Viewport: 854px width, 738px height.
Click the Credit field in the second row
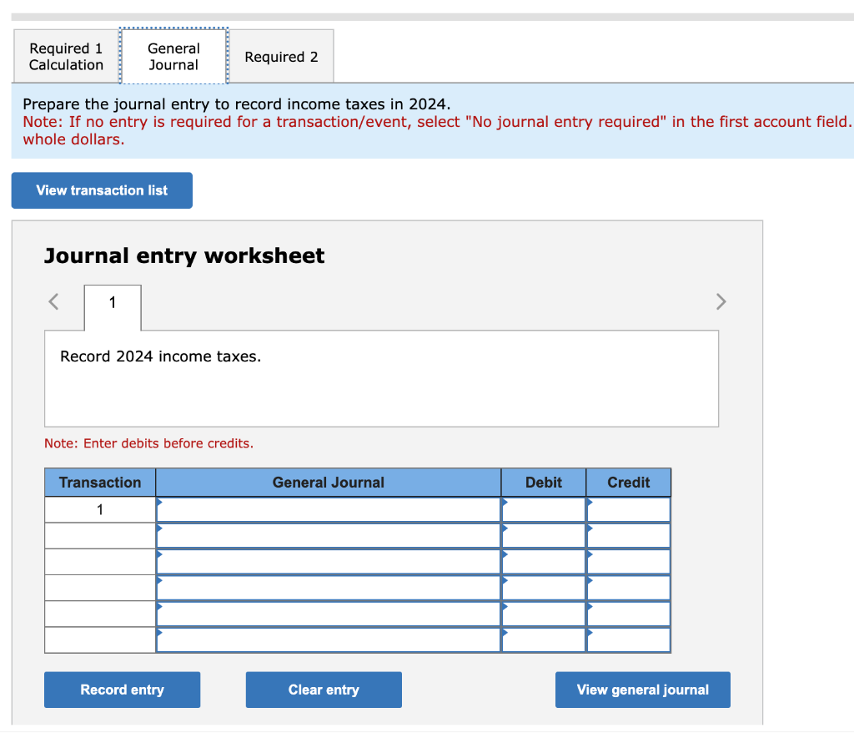coord(629,536)
